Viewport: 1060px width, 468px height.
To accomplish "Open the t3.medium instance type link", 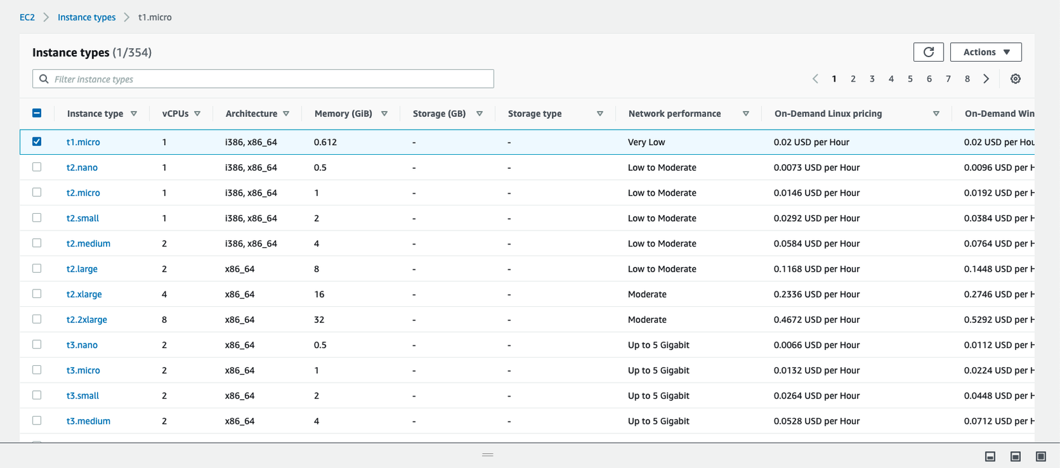I will pos(89,421).
